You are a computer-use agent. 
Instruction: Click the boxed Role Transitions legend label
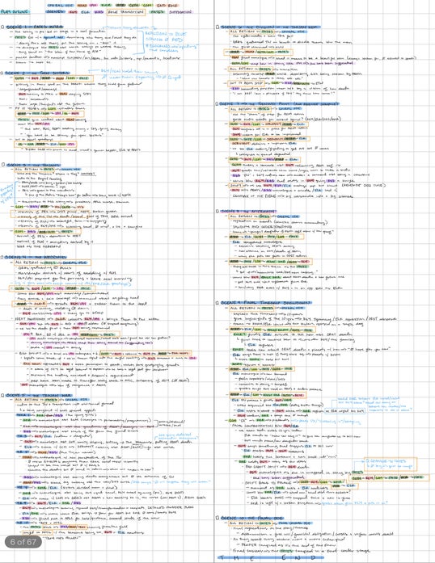126,12
